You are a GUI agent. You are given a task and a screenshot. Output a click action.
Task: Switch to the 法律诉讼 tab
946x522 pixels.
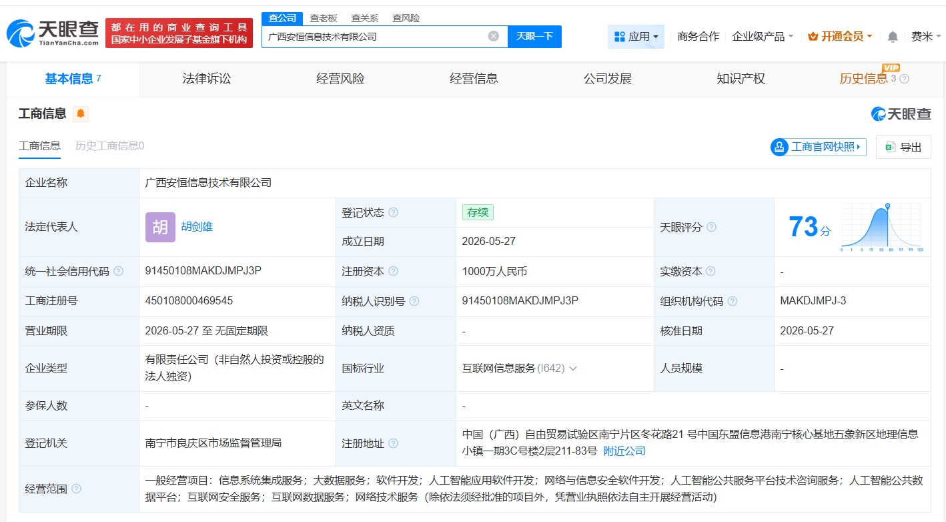click(207, 79)
